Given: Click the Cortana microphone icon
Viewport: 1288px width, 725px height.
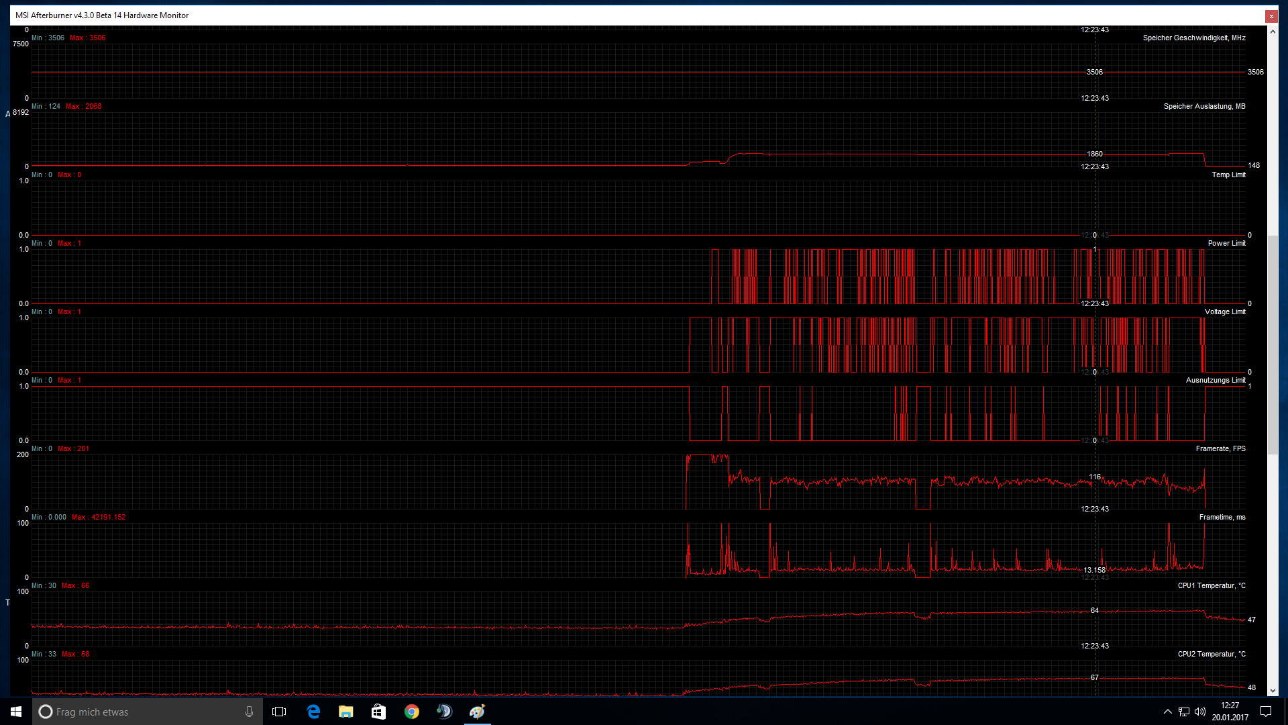Looking at the screenshot, I should pyautogui.click(x=249, y=712).
